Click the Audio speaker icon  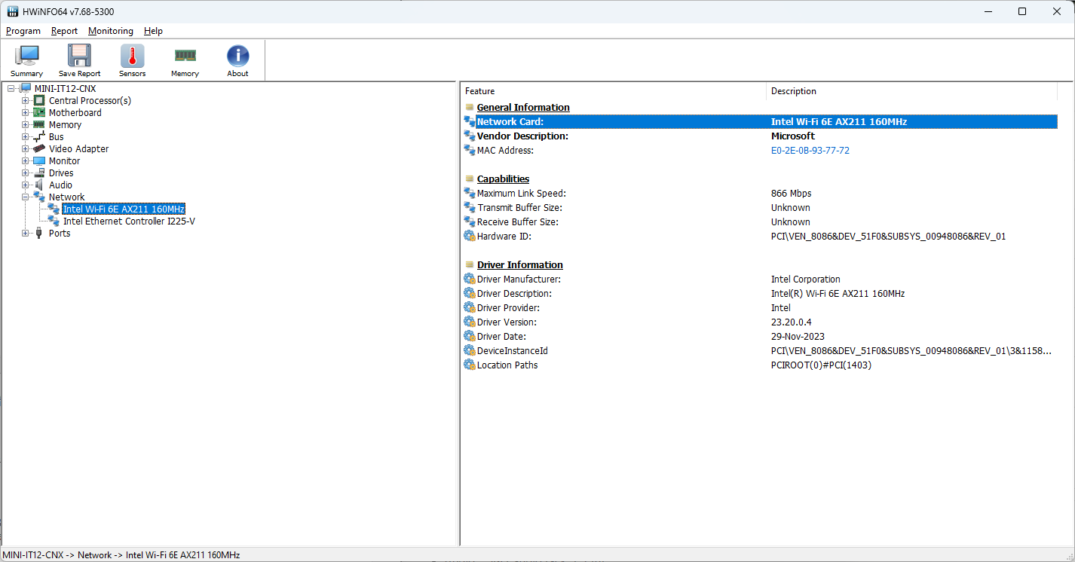(39, 185)
